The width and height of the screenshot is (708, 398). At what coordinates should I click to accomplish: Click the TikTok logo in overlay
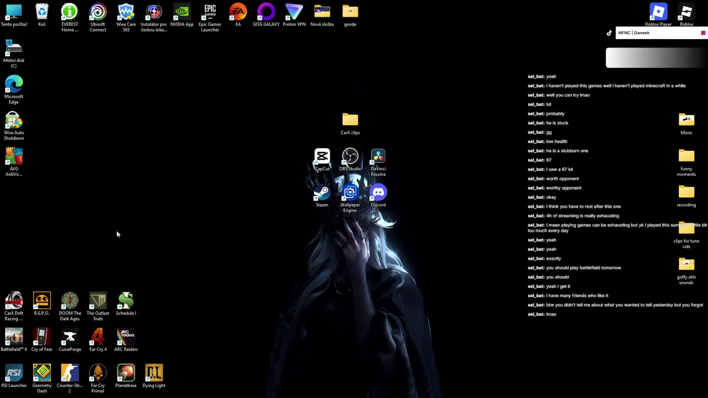(610, 33)
